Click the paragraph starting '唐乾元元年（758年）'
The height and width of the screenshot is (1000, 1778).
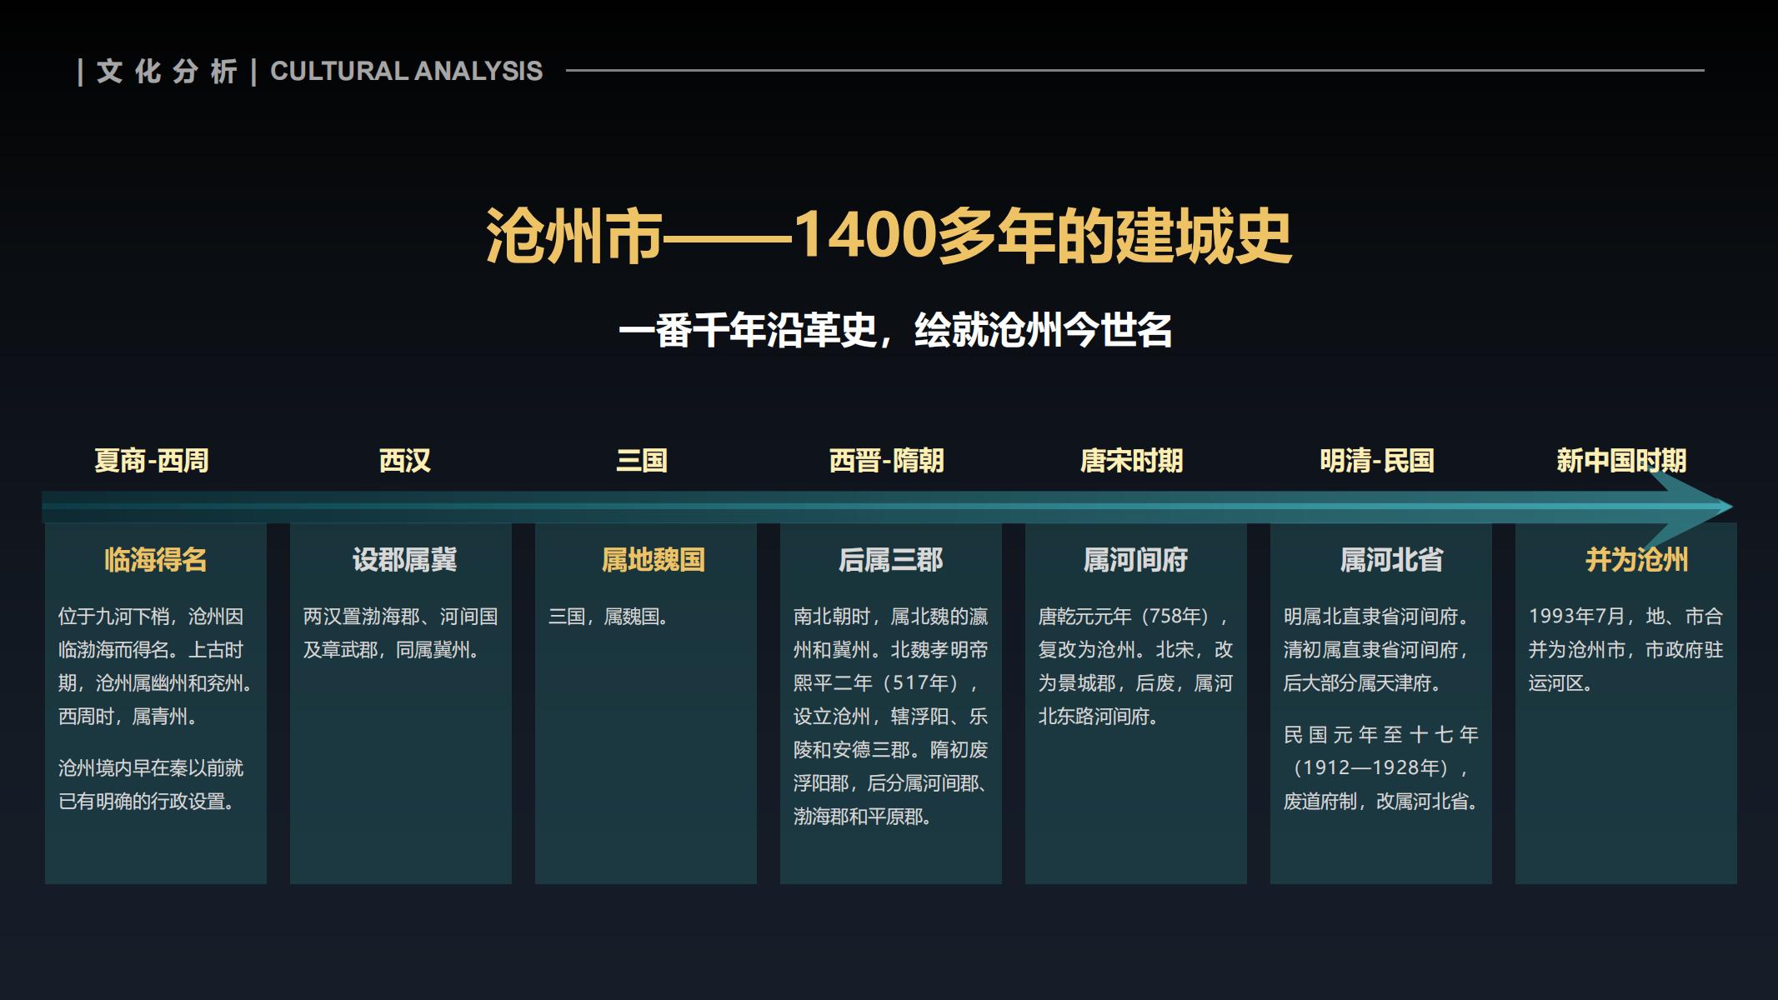1135,666
